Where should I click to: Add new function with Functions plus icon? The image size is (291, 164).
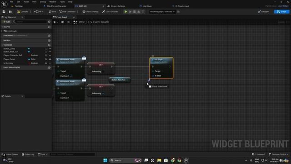tap(49, 36)
